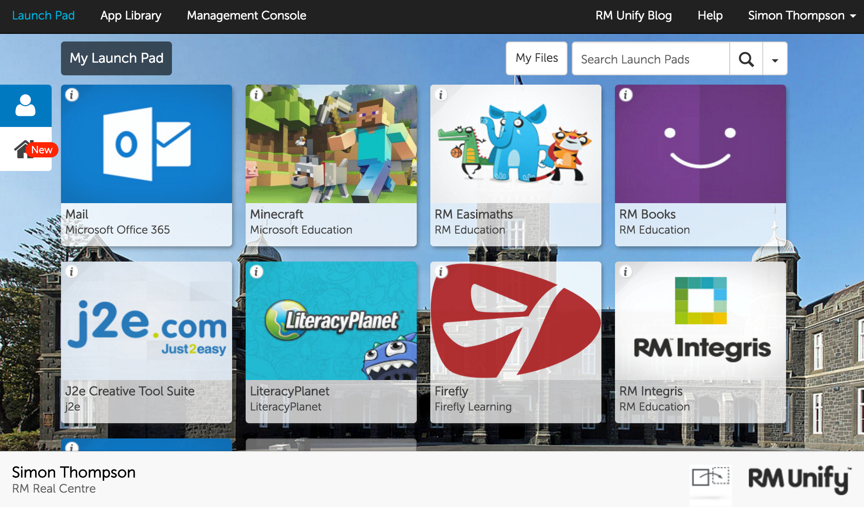Open the Simon Thompson account menu

[x=802, y=16]
